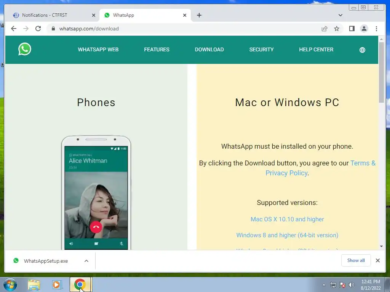Open Chrome three-dot menu

376,29
